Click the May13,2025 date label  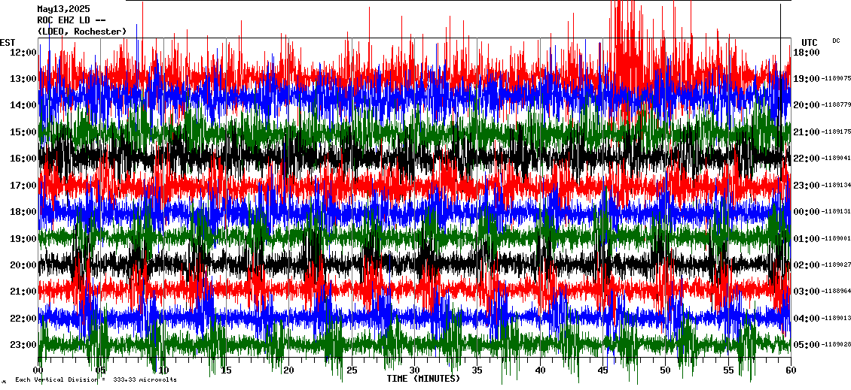[63, 9]
